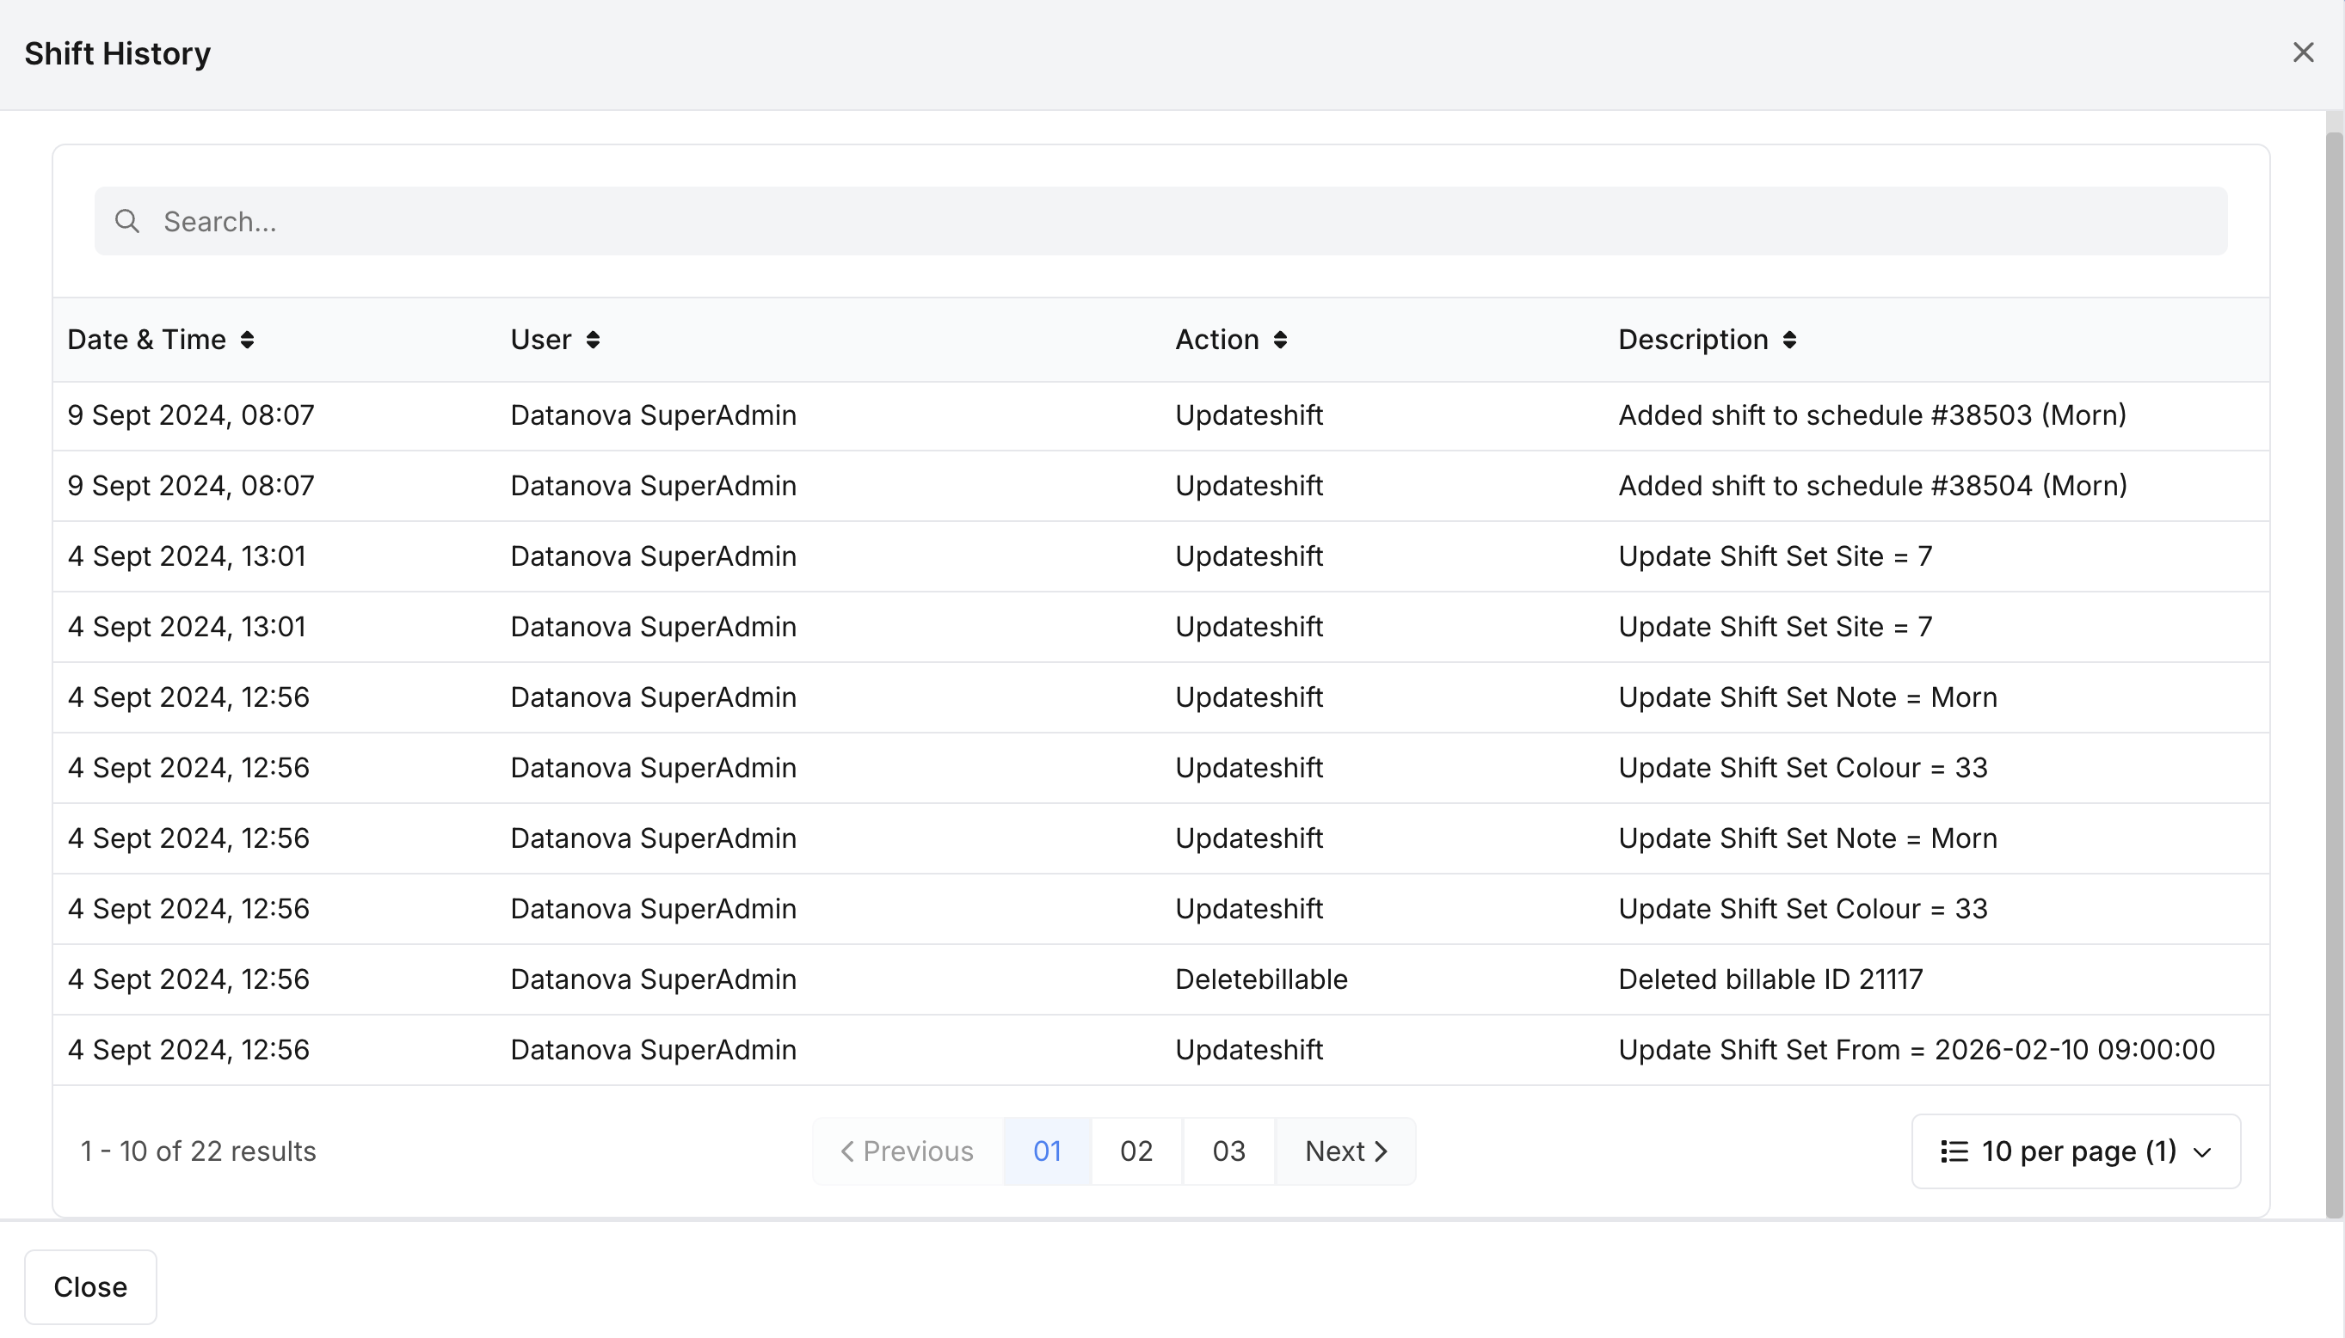2345x1338 pixels.
Task: Open the 10 per page dropdown chevron
Action: 2202,1152
